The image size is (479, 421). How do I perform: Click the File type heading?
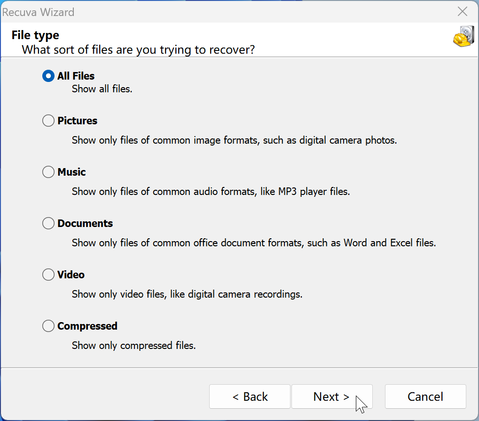35,35
